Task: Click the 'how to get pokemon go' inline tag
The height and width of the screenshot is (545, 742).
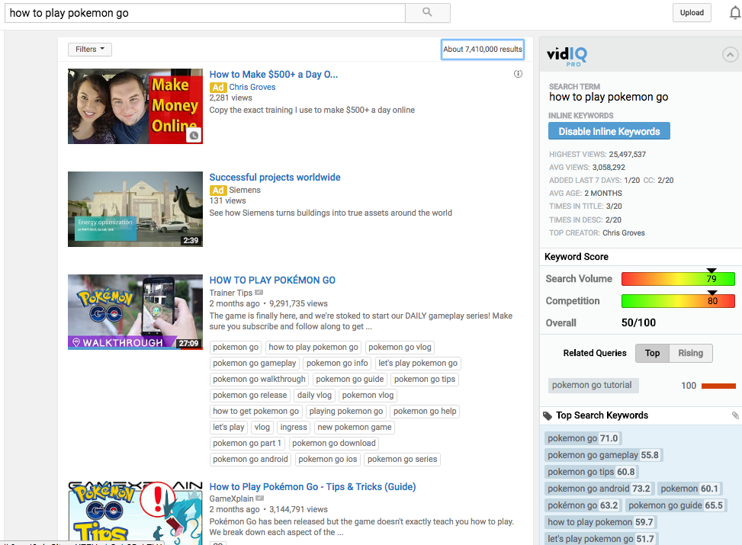Action: tap(256, 411)
